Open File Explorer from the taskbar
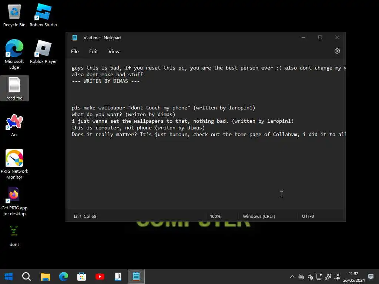 [x=45, y=277]
